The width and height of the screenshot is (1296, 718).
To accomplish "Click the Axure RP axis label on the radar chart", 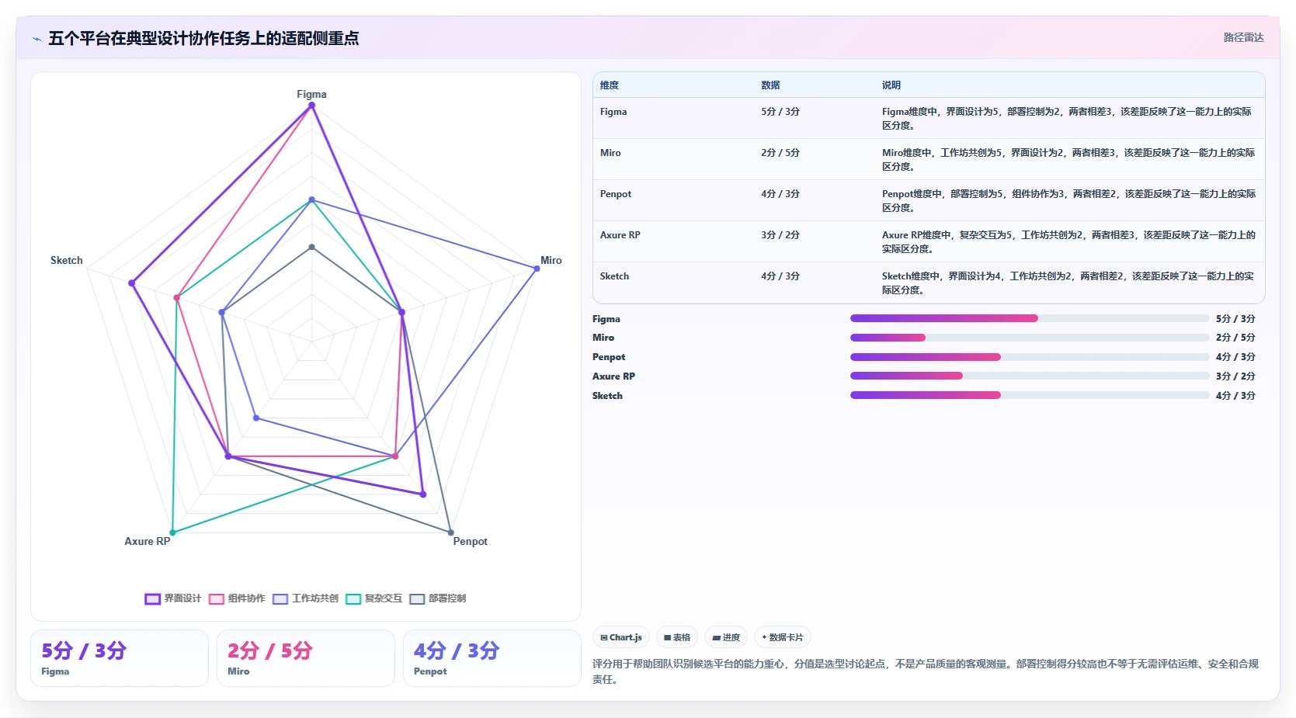I will coord(147,541).
